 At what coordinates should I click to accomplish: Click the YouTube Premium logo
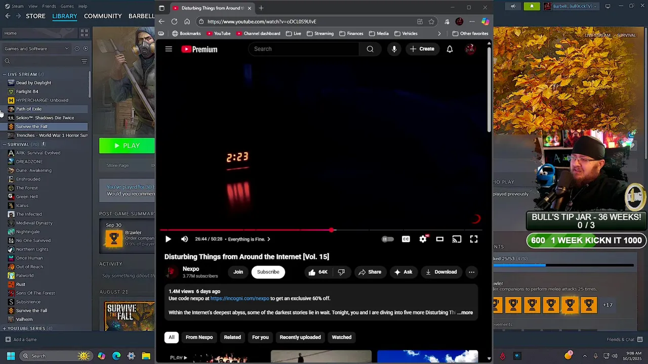(199, 49)
